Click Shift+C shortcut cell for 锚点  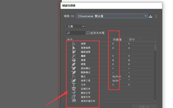(117, 76)
